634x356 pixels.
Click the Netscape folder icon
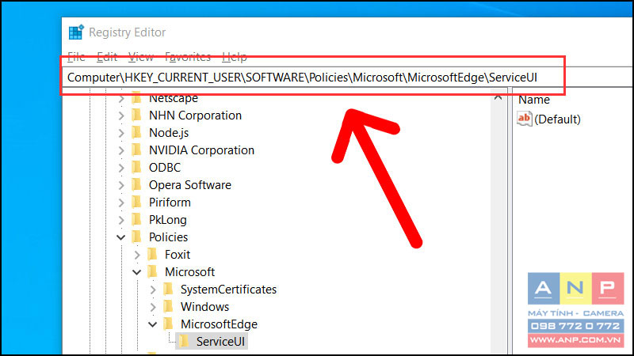click(x=137, y=98)
